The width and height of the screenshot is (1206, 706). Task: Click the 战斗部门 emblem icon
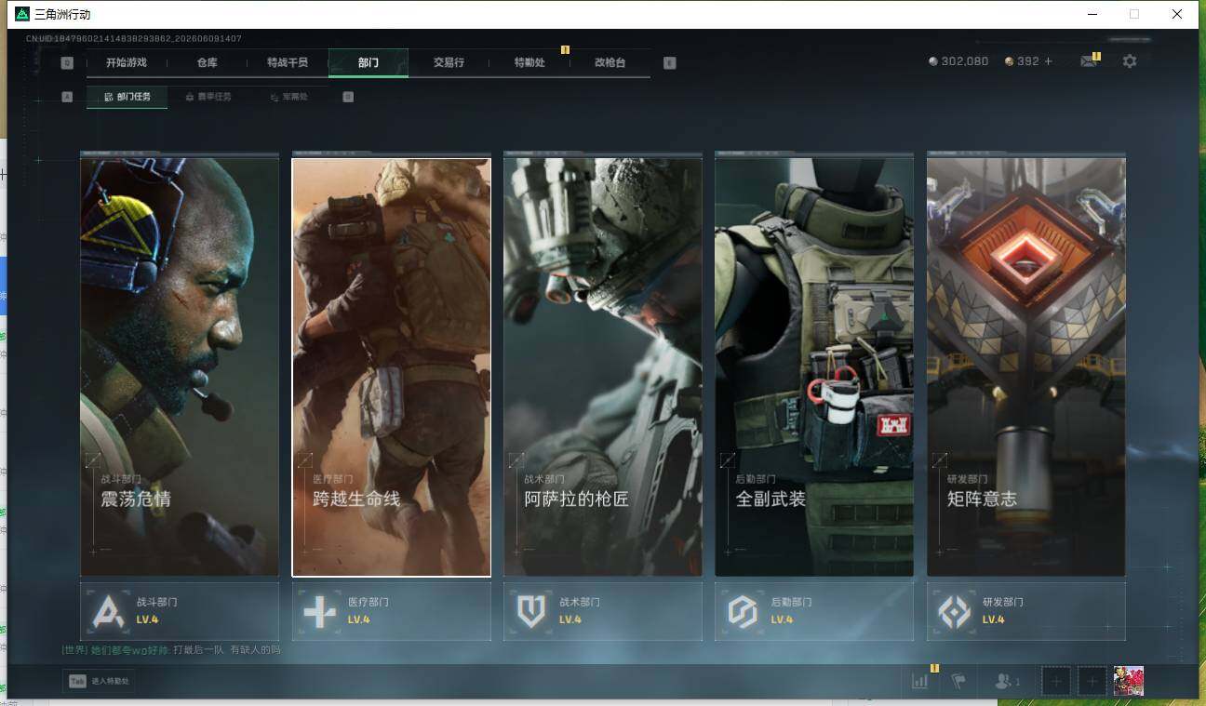[x=108, y=611]
